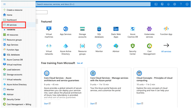Screen dimensions: 192x110
Task: Open App Services in sidebar favorites
Action: (11, 45)
